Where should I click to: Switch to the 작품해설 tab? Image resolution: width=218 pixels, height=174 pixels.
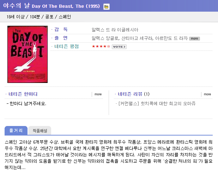point(40,131)
